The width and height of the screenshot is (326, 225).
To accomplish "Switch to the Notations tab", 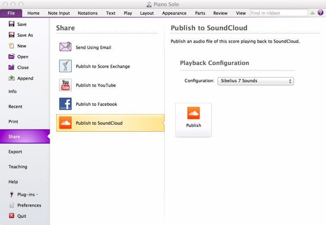I will click(x=88, y=13).
